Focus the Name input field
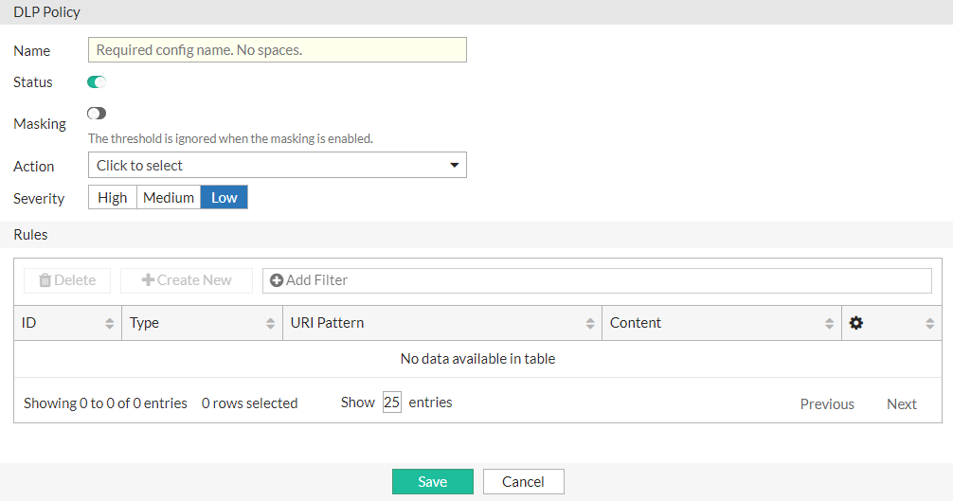The height and width of the screenshot is (501, 953). [278, 50]
